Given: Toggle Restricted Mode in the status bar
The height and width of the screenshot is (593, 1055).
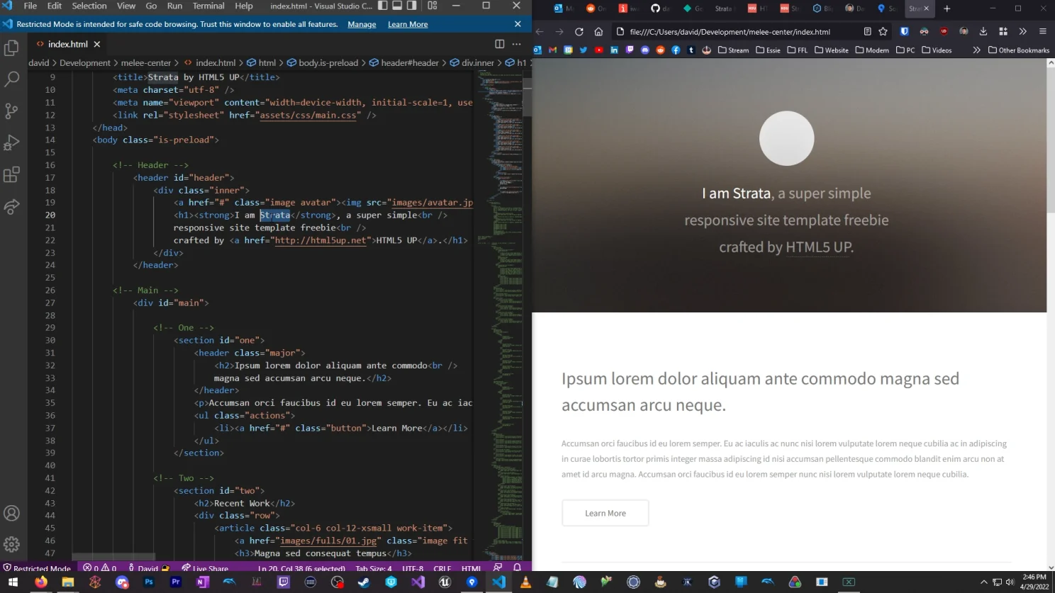Looking at the screenshot, I should [37, 567].
